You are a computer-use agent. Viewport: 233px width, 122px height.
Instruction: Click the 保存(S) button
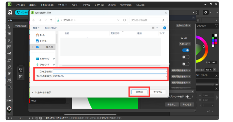139,92
